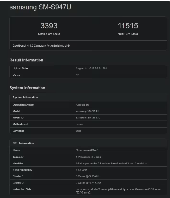Screen dimensions: 170x198
Task: Select the single-core score value 3393
Action: (49, 26)
